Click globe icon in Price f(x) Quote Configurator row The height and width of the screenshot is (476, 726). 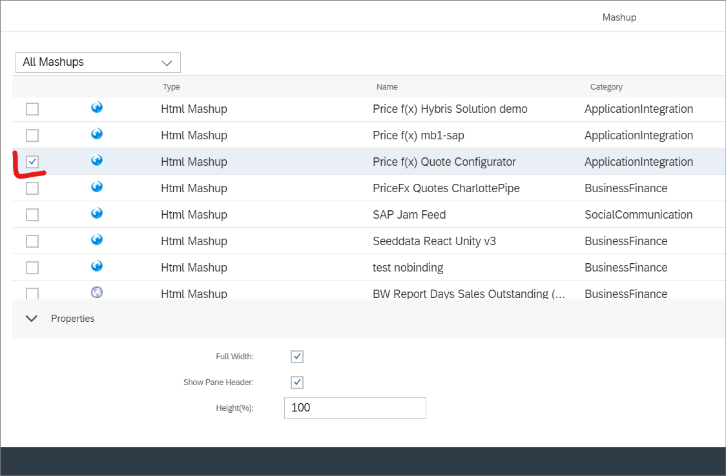[97, 161]
